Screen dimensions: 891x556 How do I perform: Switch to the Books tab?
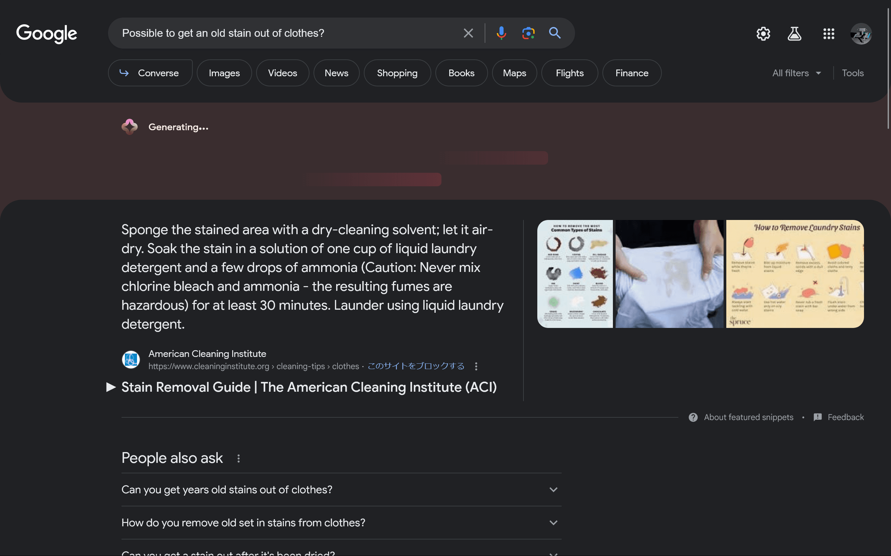461,73
